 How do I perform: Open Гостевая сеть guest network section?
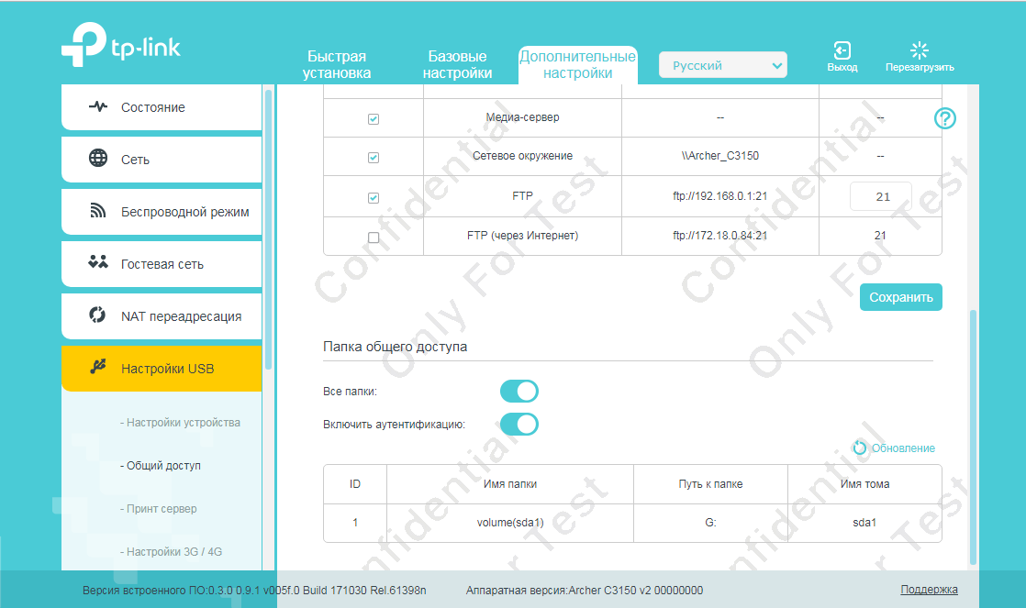coord(162,264)
